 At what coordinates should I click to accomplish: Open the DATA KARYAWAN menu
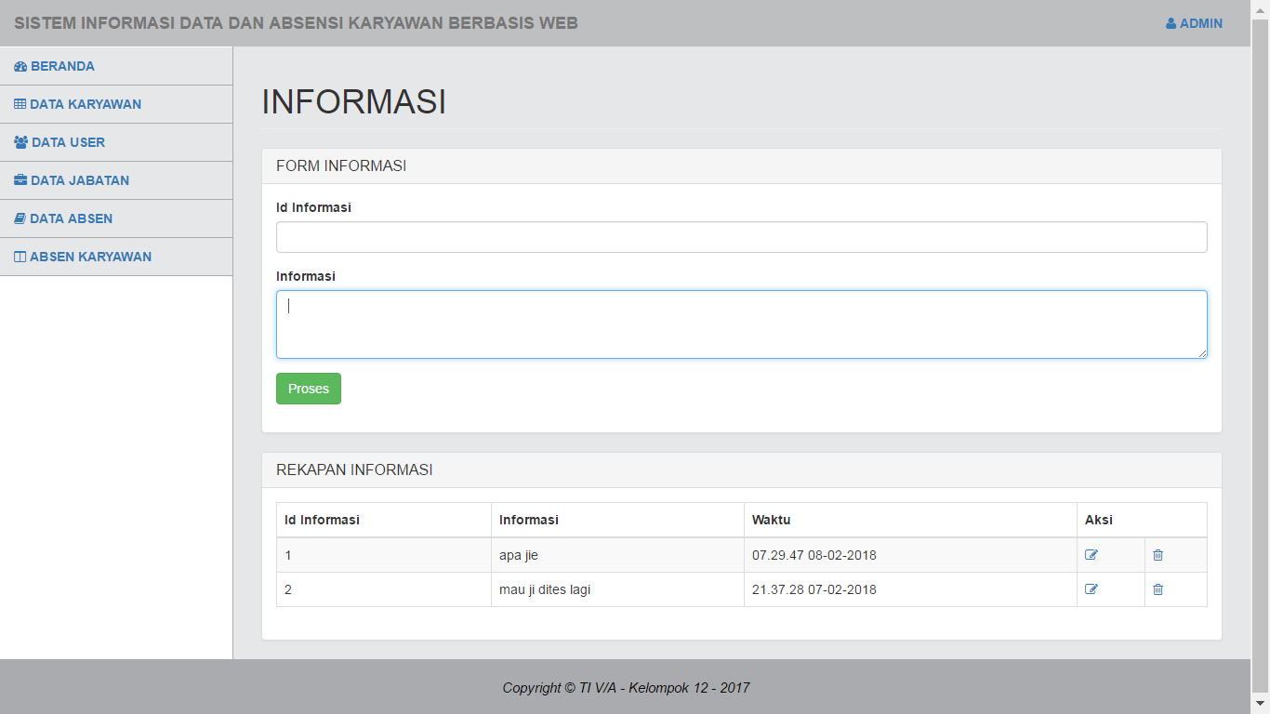(x=86, y=104)
